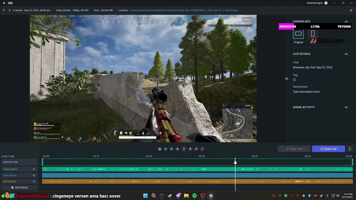
Task: Step forward one frame
Action: [190, 149]
